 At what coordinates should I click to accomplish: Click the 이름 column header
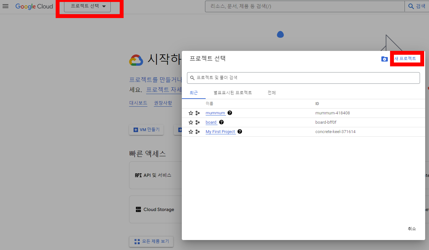point(210,104)
